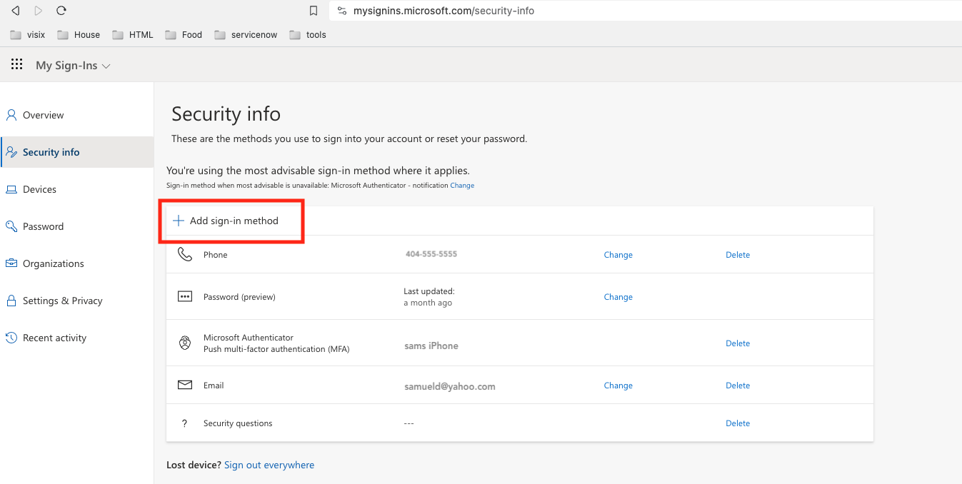
Task: Click the envelope icon in Email row
Action: click(185, 385)
